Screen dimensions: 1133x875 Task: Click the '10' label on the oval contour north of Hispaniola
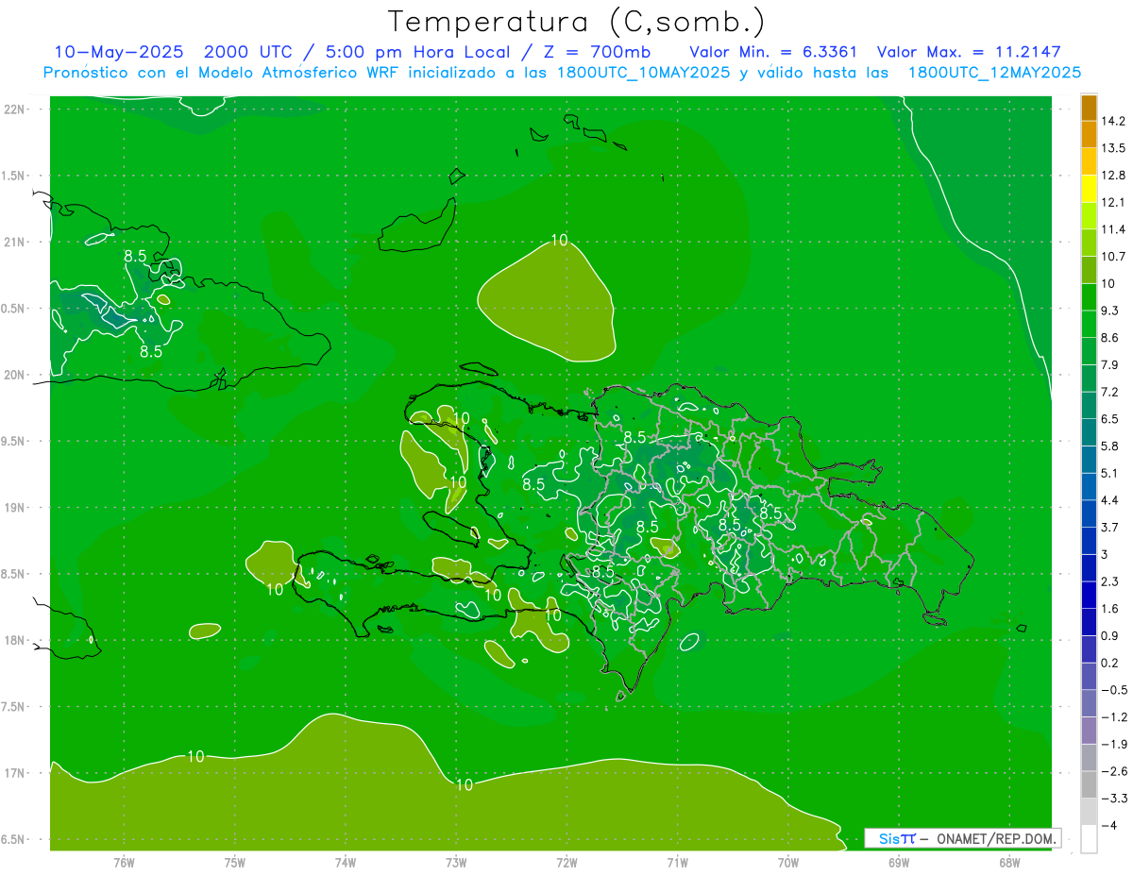[x=560, y=241]
